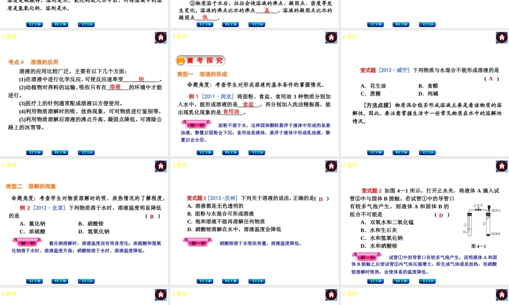Image resolution: width=509 pixels, height=305 pixels.
Task: Click the 解析 banner on 变式题2 slide
Action: pos(367,257)
